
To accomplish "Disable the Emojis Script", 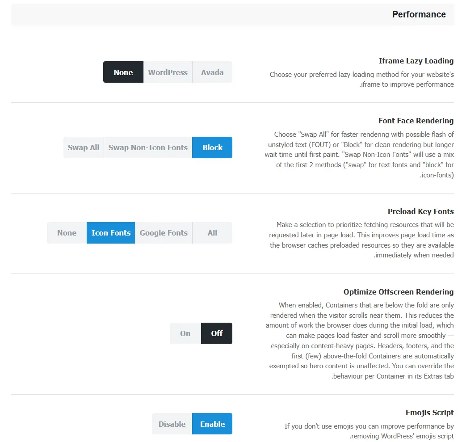I will click(x=172, y=424).
